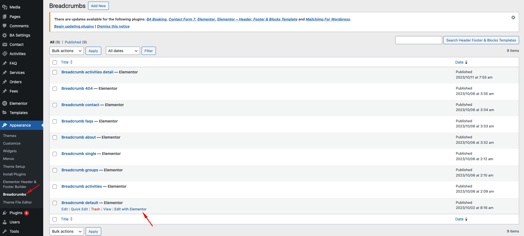Open Customize in the Appearance submenu

tap(12, 143)
